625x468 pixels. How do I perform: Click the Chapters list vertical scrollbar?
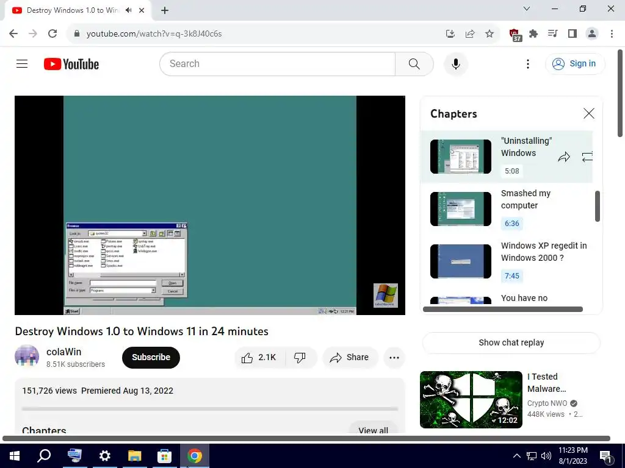click(597, 206)
